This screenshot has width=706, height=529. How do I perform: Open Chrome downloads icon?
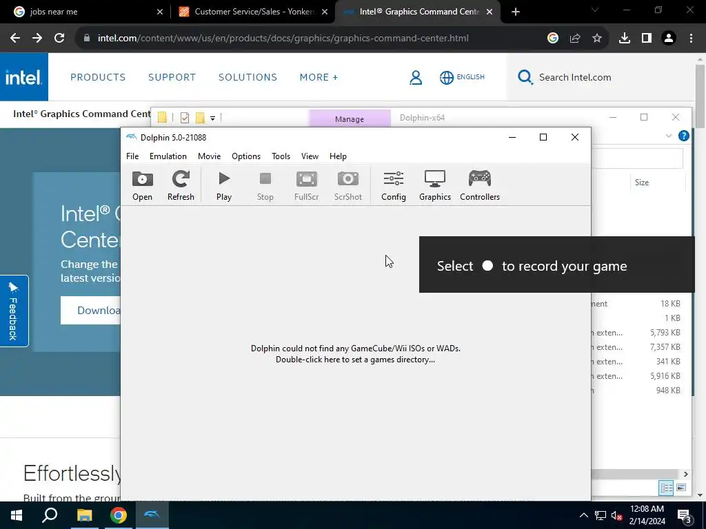pos(625,39)
